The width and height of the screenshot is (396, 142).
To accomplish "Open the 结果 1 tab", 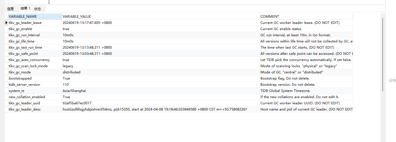I will point(25,9).
